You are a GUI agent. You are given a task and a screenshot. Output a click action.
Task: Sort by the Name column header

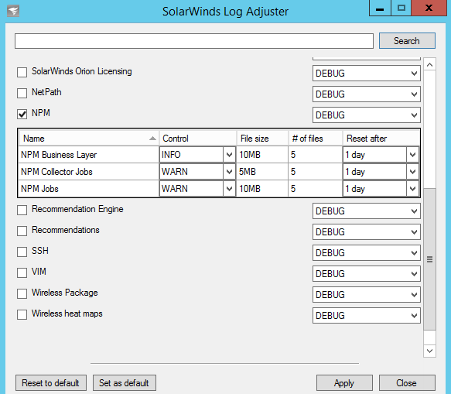(x=88, y=139)
